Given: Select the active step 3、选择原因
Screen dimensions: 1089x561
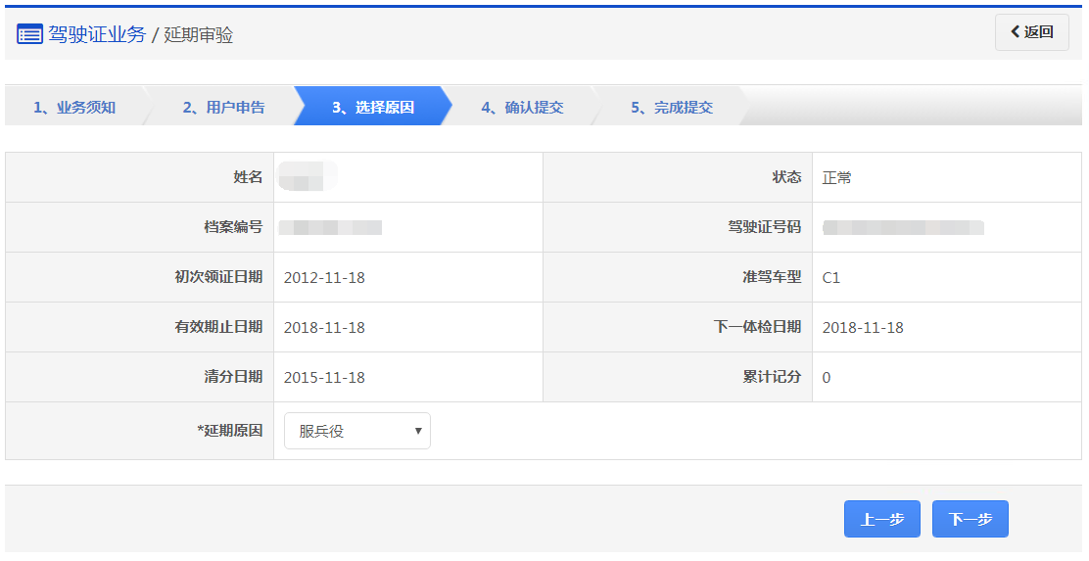Looking at the screenshot, I should pyautogui.click(x=372, y=107).
